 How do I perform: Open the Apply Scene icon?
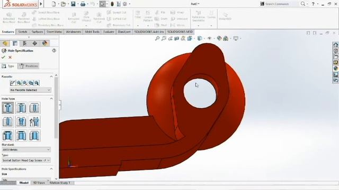pyautogui.click(x=226, y=39)
